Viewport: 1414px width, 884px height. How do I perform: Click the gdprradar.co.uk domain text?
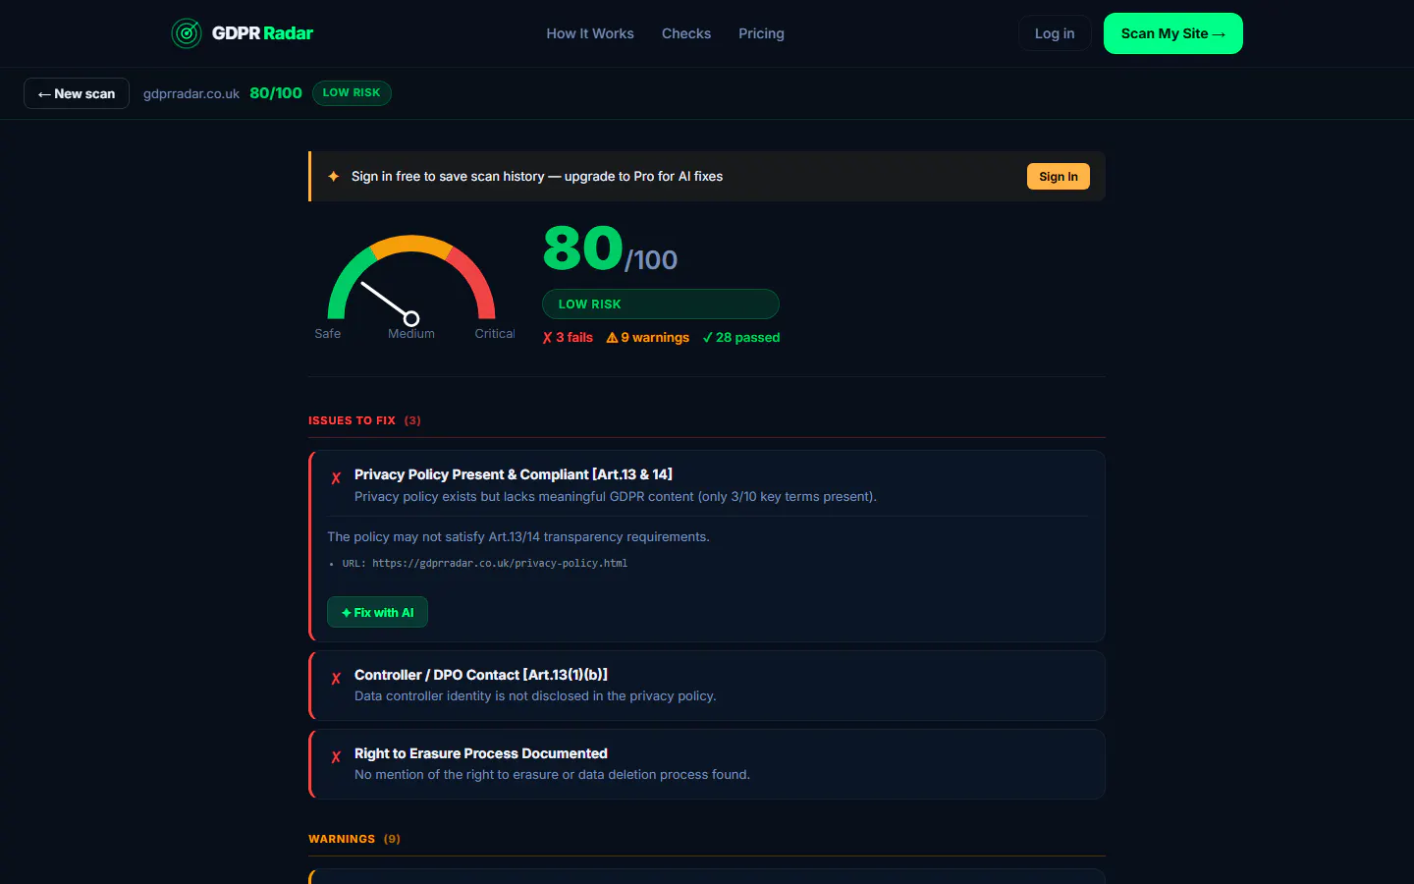point(191,93)
